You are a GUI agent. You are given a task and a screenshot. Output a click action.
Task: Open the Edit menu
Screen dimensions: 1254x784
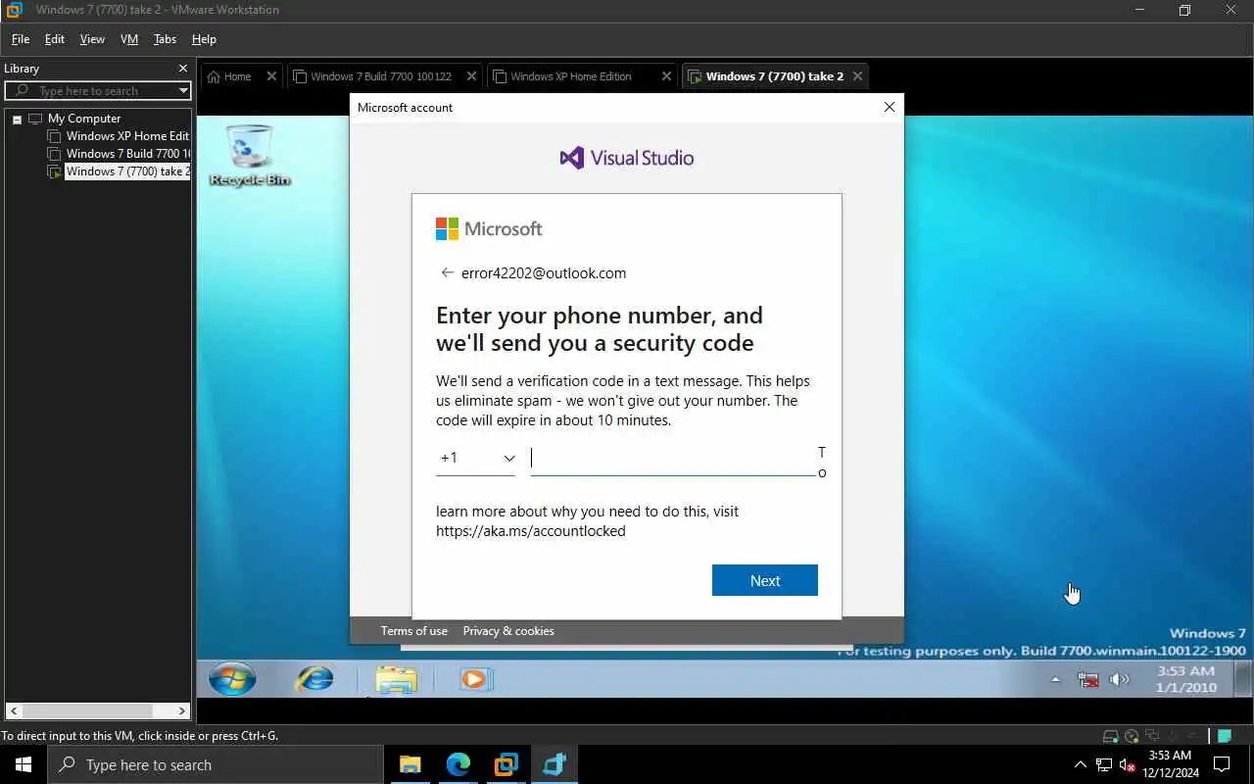click(55, 39)
